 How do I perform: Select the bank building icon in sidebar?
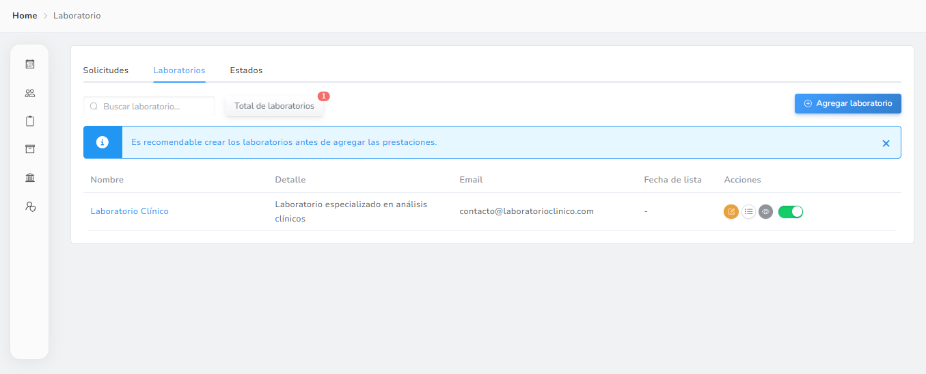(x=29, y=178)
